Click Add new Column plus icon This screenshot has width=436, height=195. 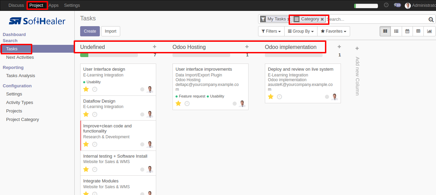click(357, 49)
